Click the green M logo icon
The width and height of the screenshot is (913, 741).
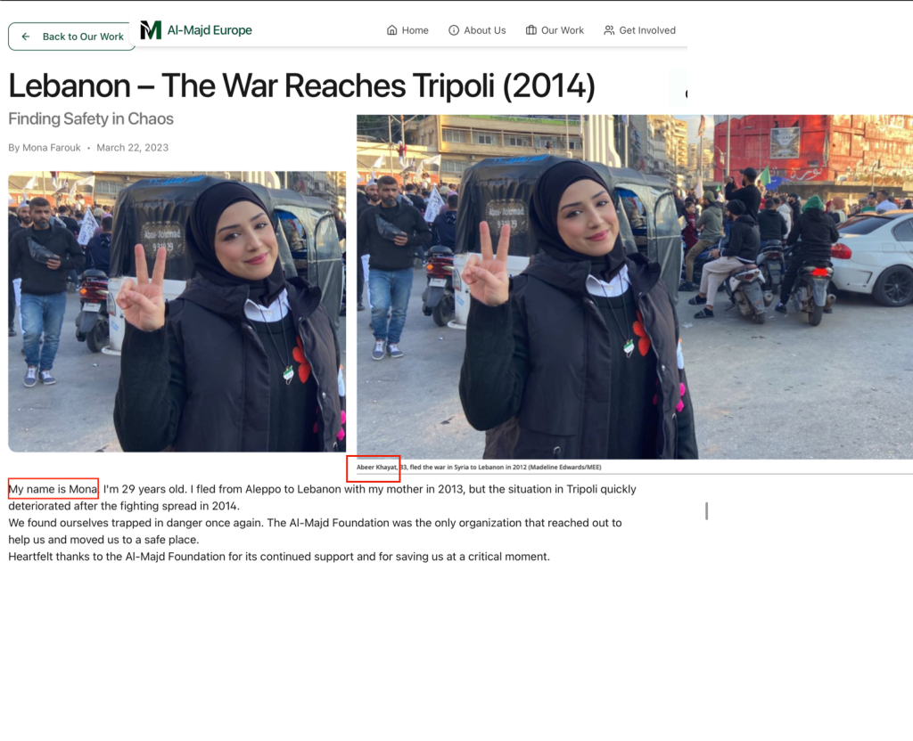(x=151, y=30)
